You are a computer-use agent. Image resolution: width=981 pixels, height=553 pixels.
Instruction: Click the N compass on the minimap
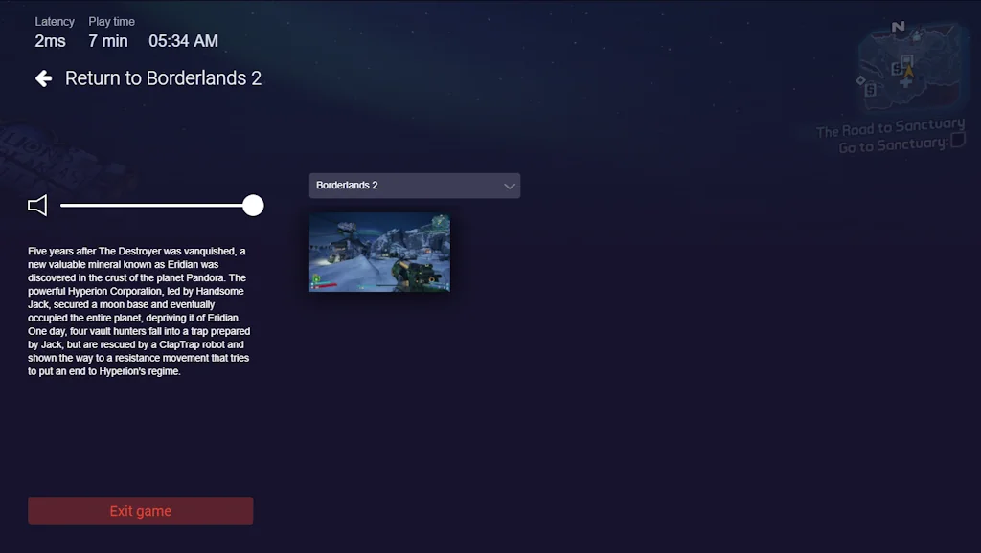pos(898,27)
